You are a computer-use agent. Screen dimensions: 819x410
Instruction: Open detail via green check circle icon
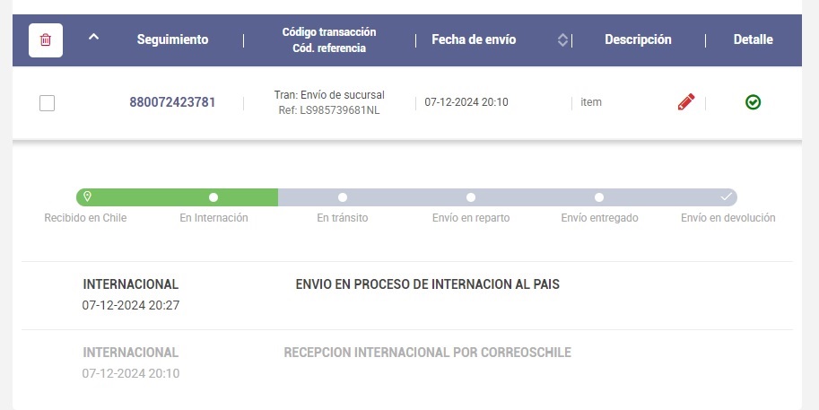coord(753,102)
